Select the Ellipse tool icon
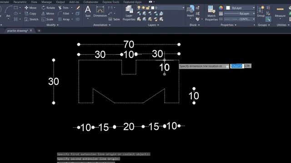Screen dimensions: 291x163 click(x=16, y=14)
